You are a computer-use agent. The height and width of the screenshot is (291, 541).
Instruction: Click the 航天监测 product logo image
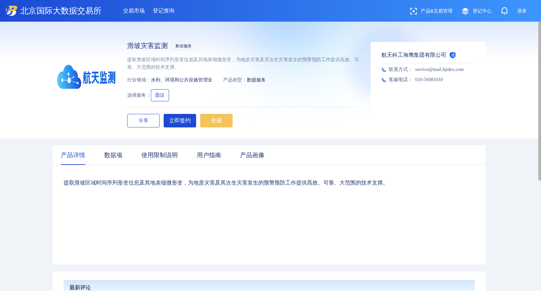pyautogui.click(x=87, y=77)
